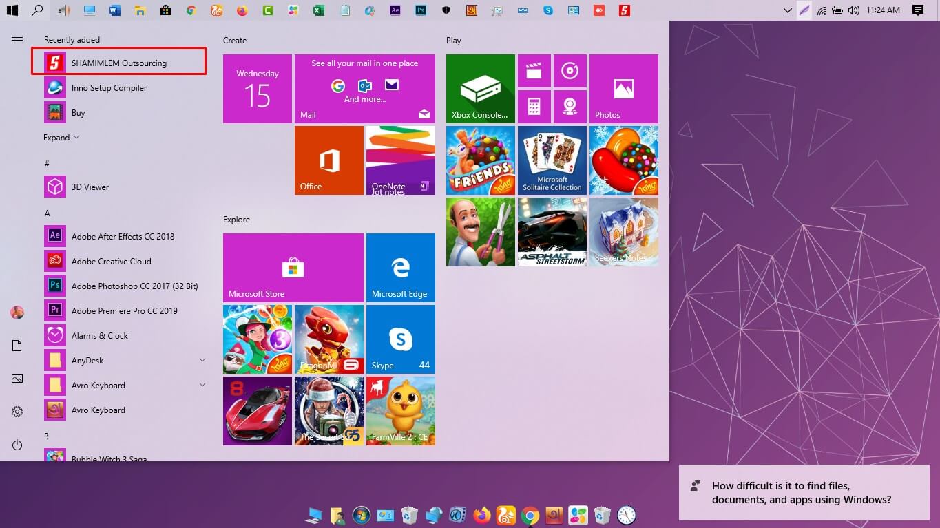Launch Adobe After Effects CC 2018 list entry

point(123,237)
